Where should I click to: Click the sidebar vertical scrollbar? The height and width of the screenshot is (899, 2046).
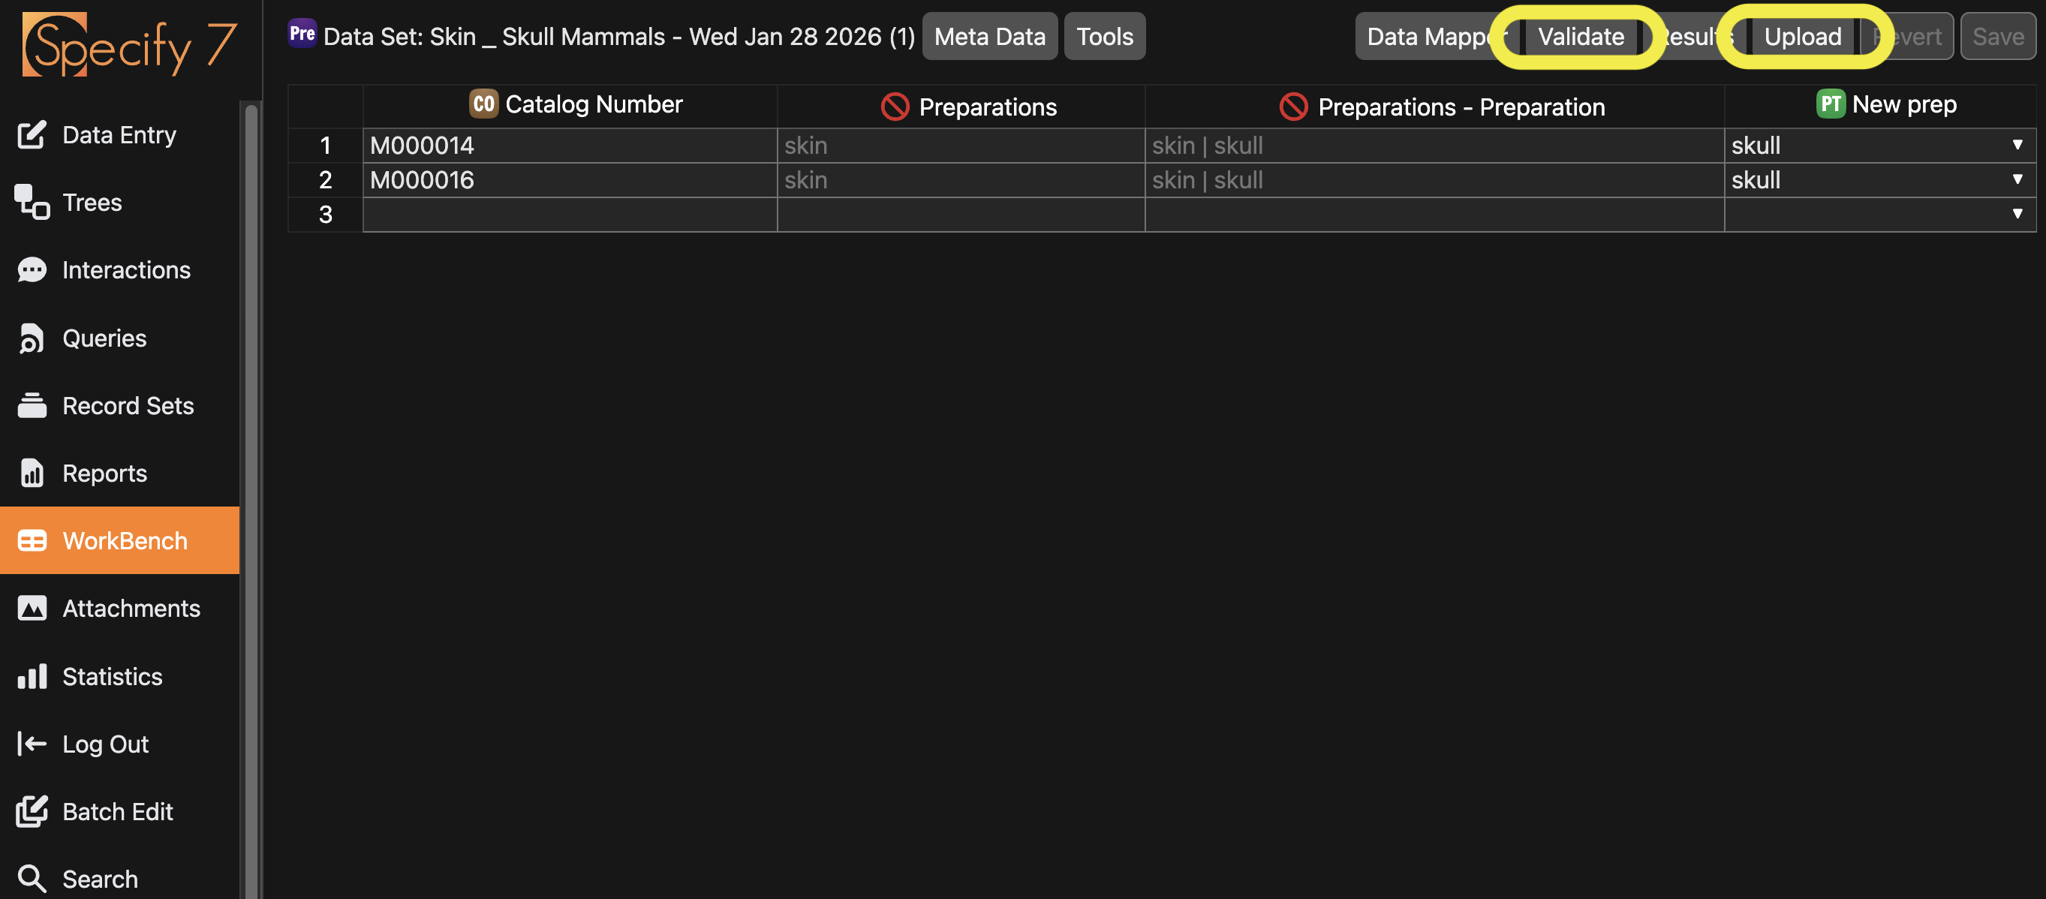(251, 477)
